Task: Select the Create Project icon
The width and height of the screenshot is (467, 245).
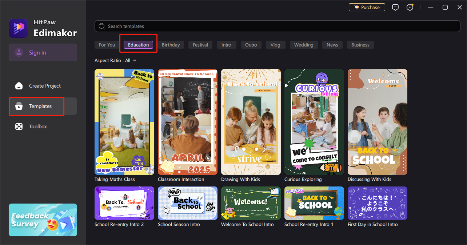Action: click(x=19, y=85)
